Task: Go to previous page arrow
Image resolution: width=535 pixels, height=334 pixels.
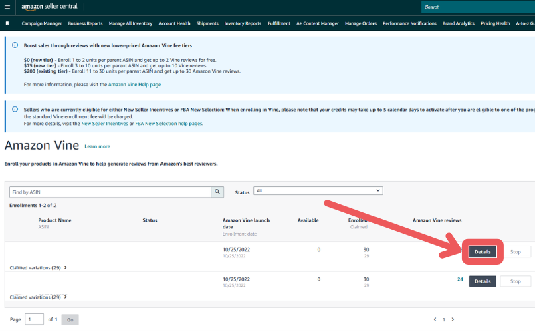Action: (x=435, y=319)
